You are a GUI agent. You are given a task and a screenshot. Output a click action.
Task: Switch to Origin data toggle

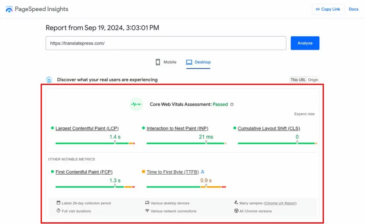point(313,80)
